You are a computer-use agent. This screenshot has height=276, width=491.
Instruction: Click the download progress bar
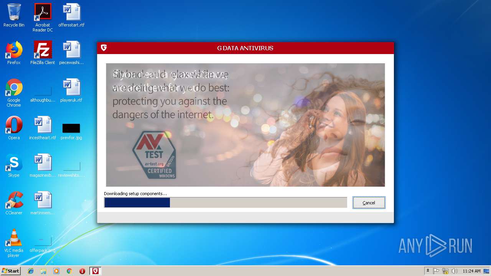click(226, 202)
